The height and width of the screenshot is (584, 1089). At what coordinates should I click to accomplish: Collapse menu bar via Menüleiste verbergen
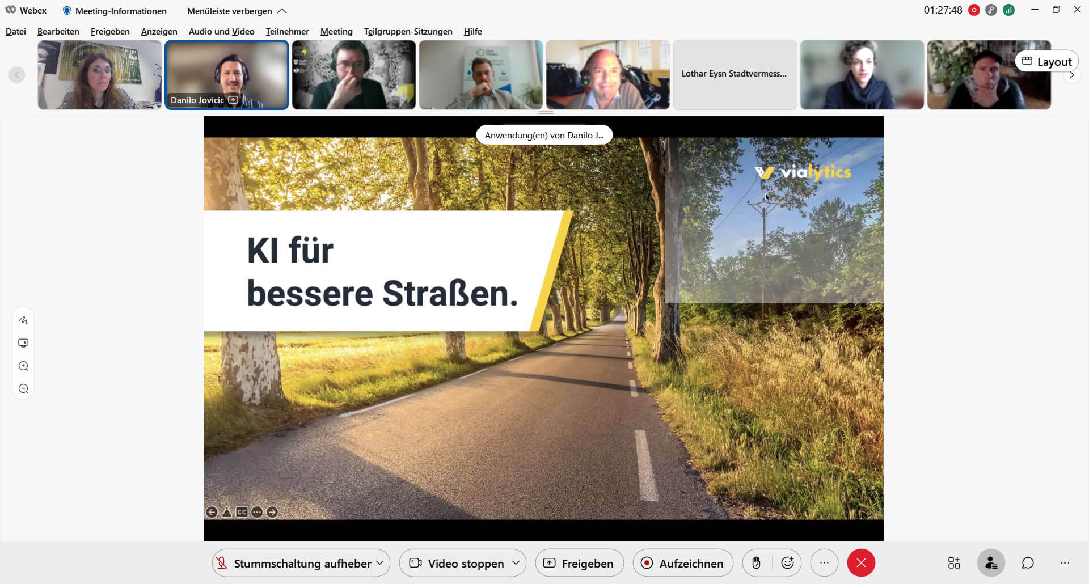point(237,11)
